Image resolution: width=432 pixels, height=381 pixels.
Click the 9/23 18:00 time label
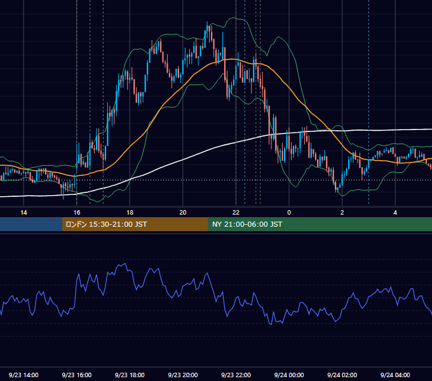click(x=130, y=375)
